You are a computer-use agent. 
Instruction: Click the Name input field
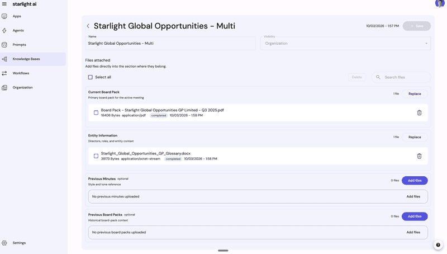pos(170,44)
